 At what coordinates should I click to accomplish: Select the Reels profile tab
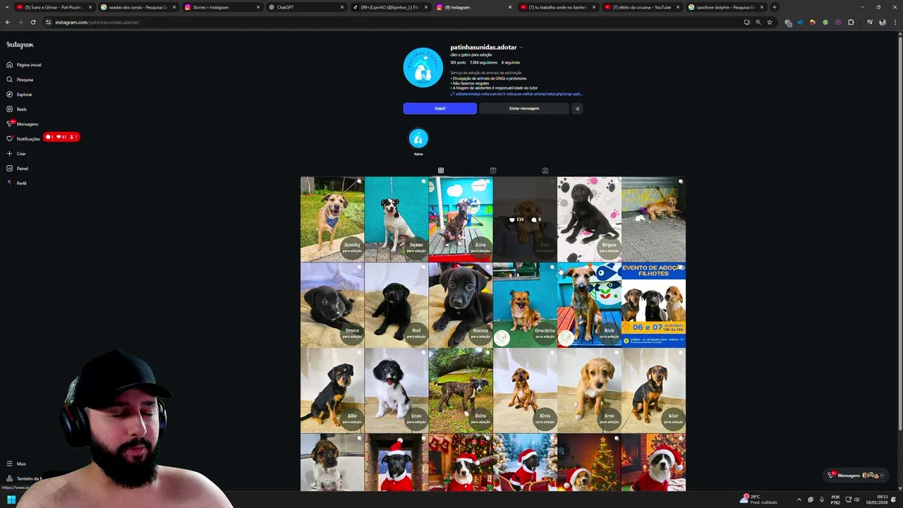pyautogui.click(x=492, y=171)
